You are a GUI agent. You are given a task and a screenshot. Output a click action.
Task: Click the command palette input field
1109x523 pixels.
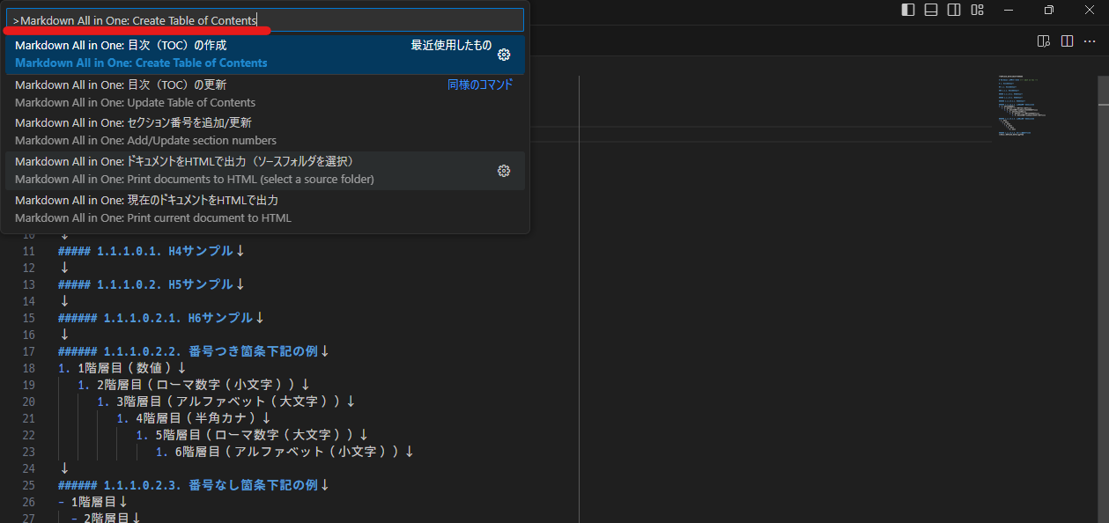[x=264, y=20]
